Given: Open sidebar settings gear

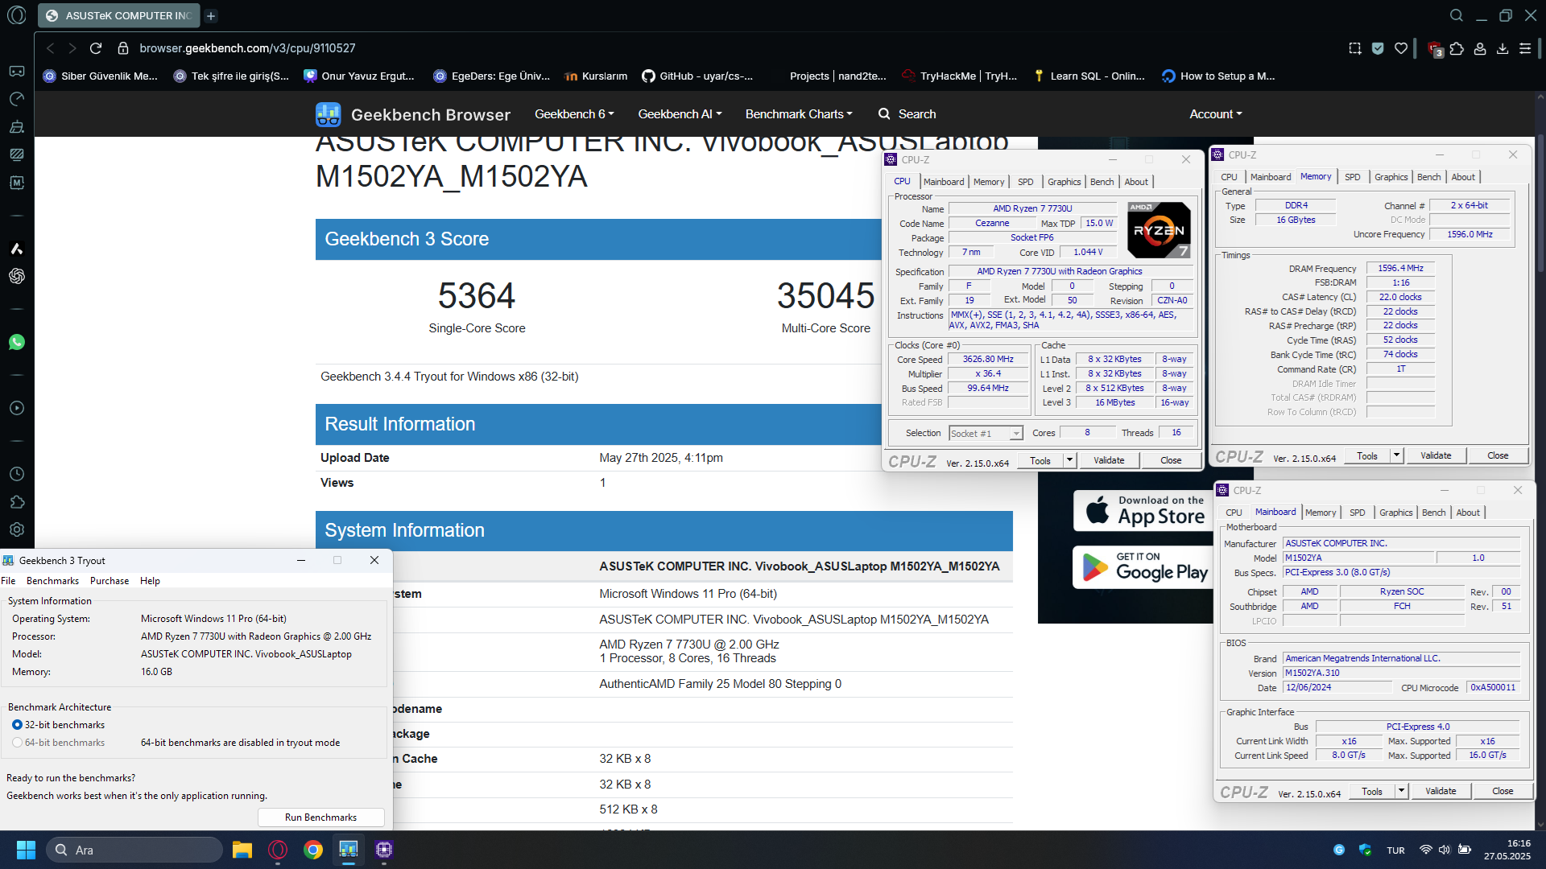Looking at the screenshot, I should 17,529.
